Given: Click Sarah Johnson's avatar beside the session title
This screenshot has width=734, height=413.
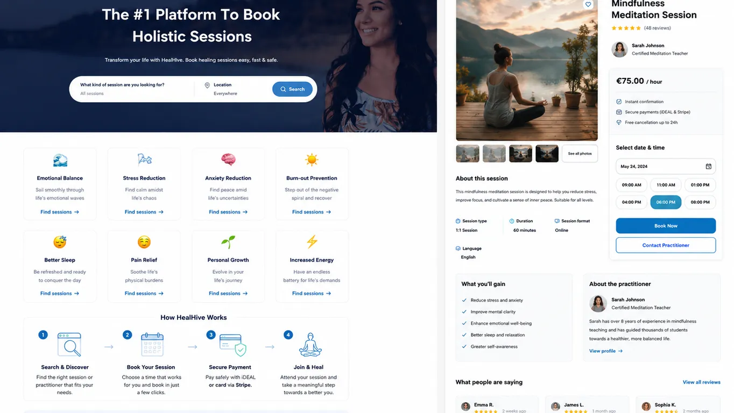Looking at the screenshot, I should coord(619,49).
